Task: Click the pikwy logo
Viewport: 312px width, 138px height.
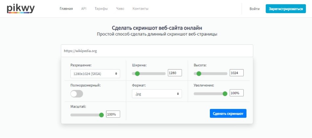Action: [x=21, y=9]
